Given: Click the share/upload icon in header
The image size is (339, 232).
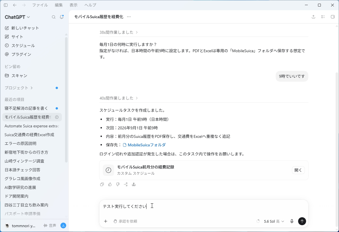Looking at the screenshot, I should point(313,17).
